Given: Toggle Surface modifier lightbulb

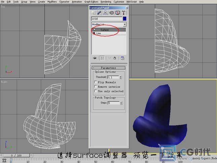Looking at the screenshot, I should (x=94, y=30).
